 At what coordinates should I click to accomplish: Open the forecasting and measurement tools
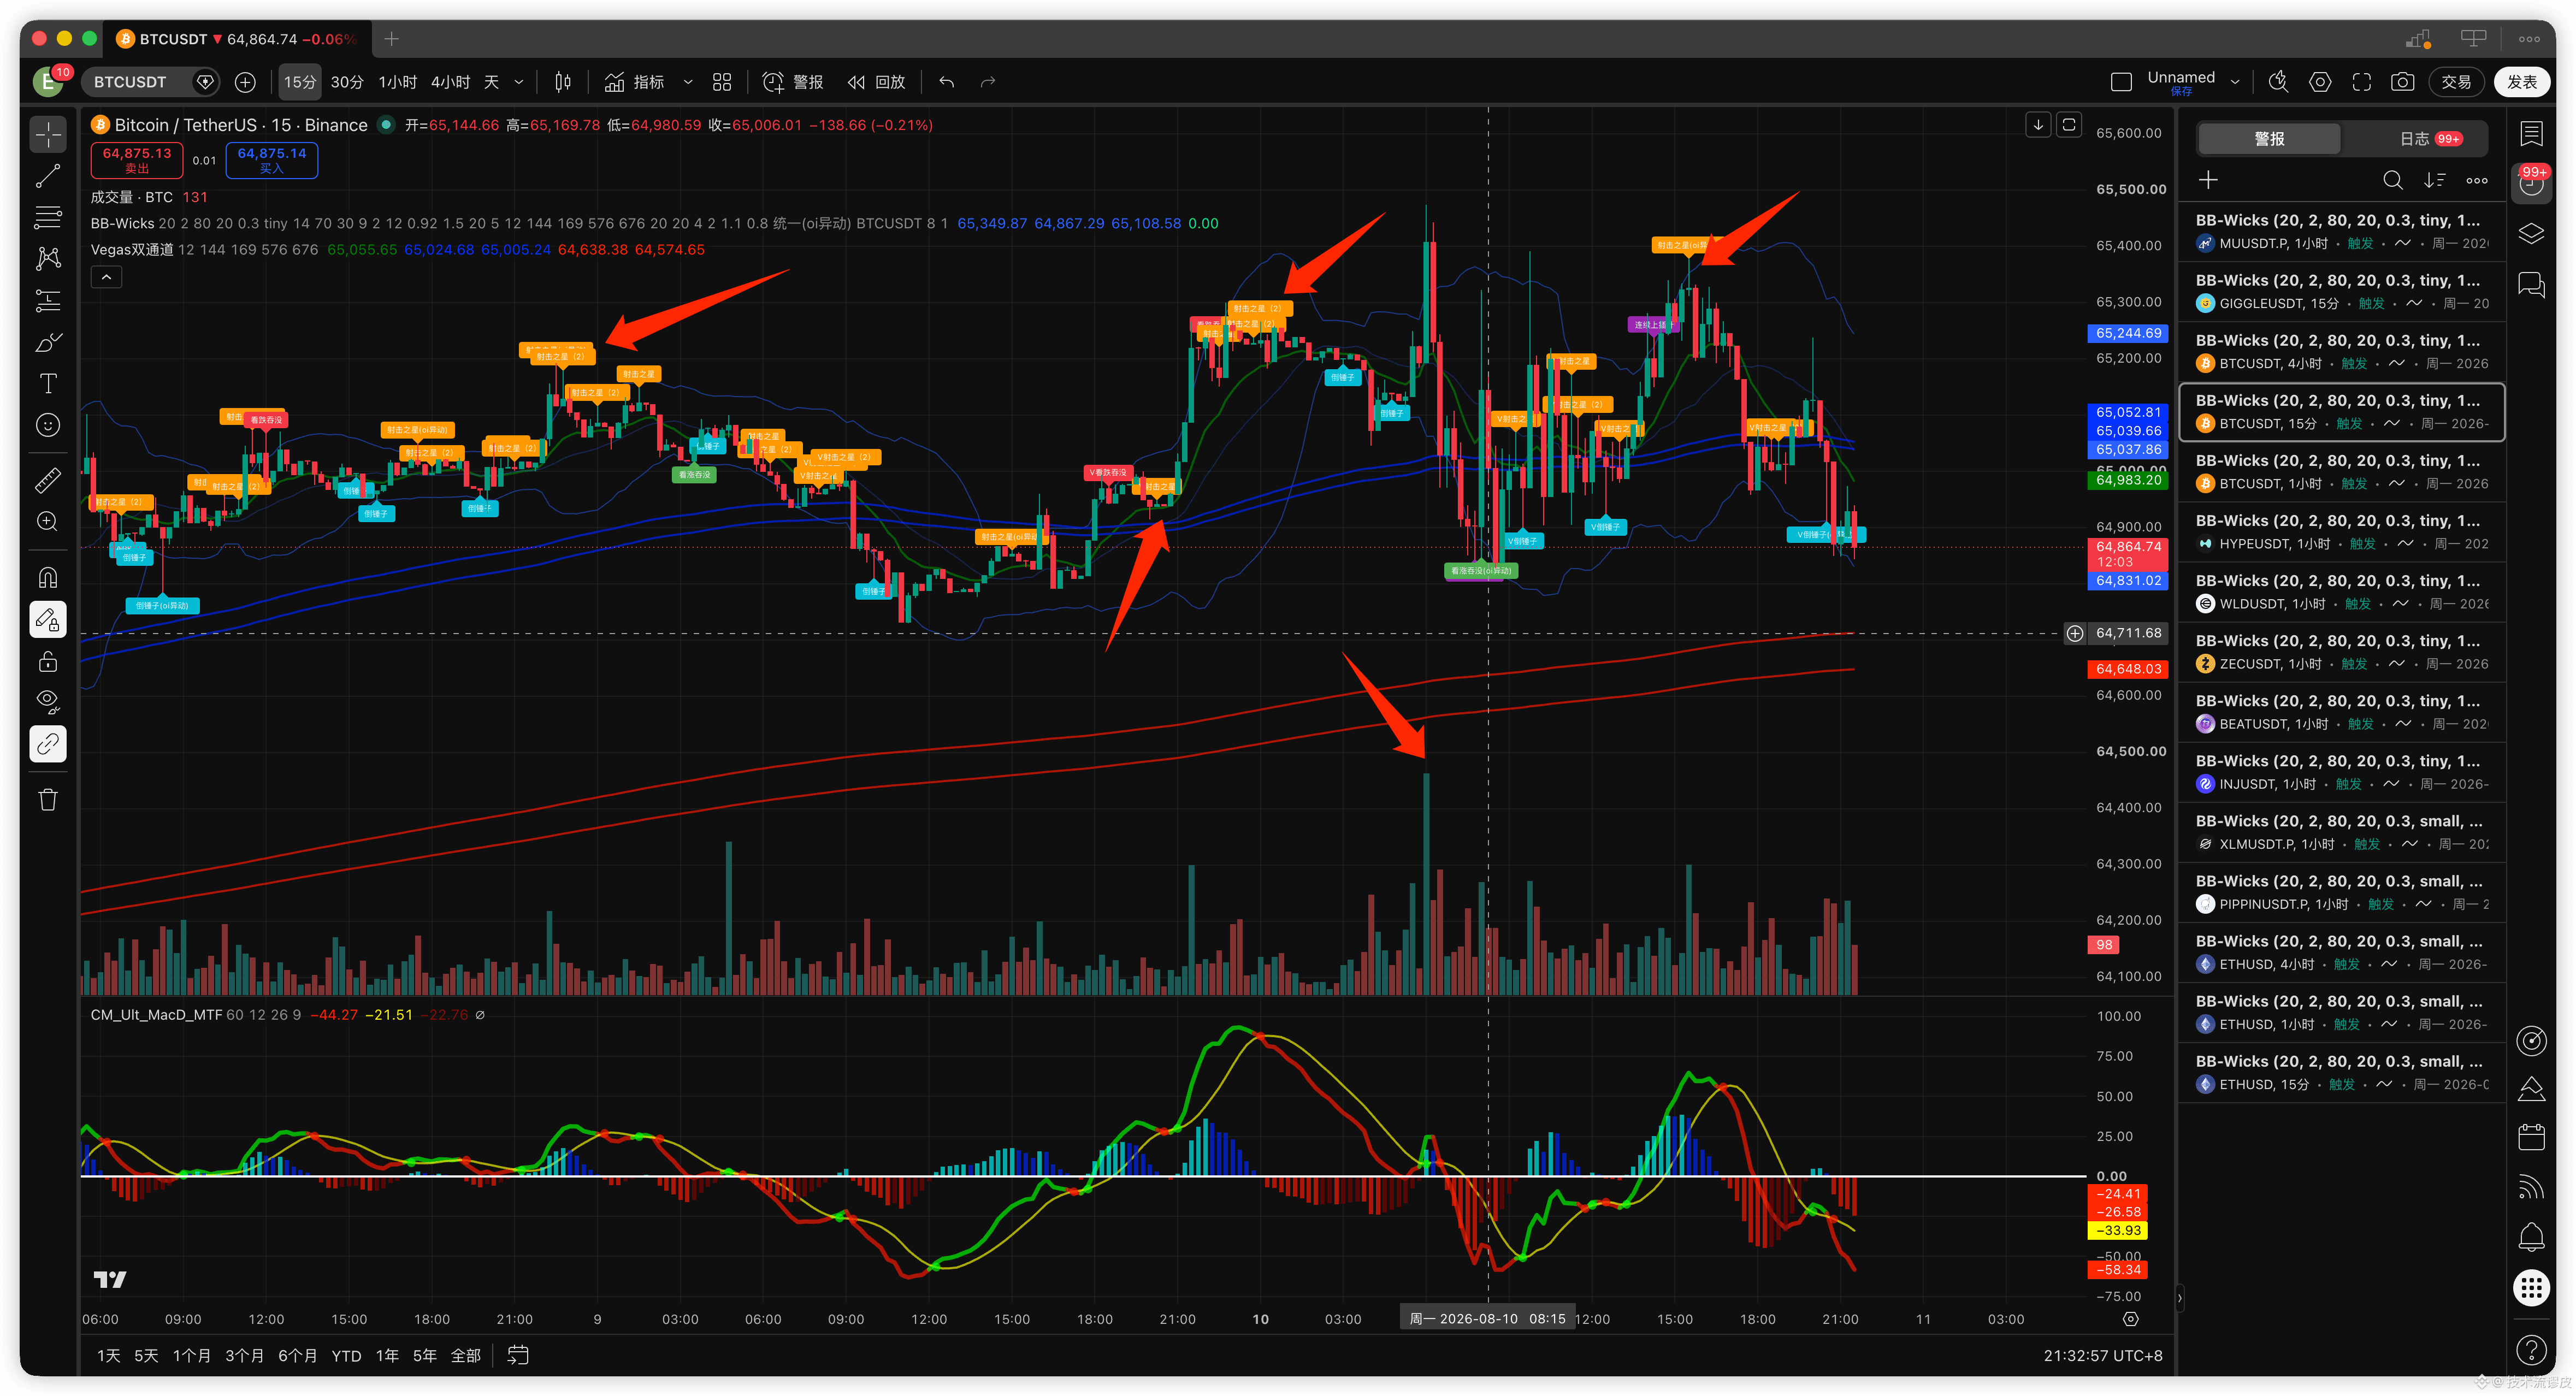(48, 301)
